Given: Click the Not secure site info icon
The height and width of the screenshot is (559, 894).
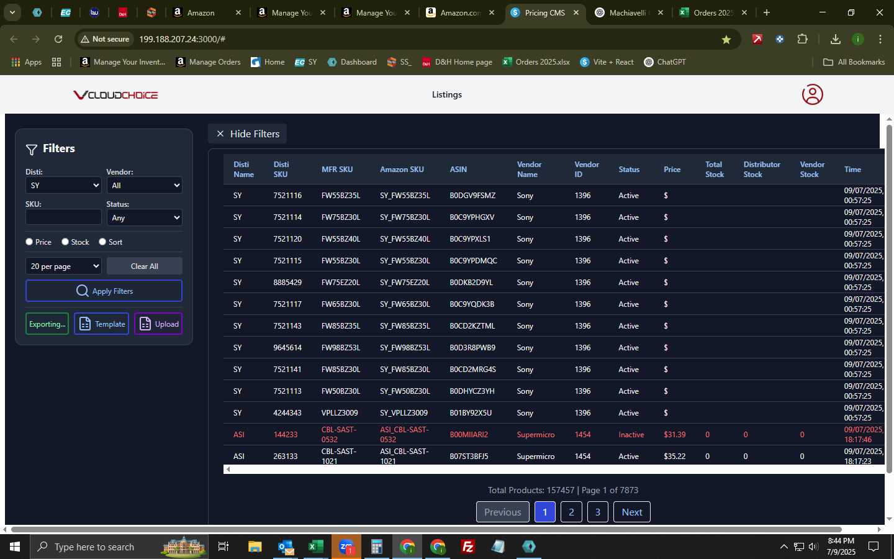Looking at the screenshot, I should 104,39.
